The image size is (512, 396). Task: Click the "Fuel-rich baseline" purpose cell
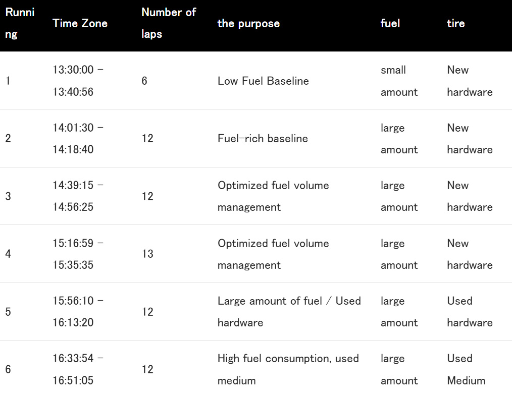tap(263, 138)
